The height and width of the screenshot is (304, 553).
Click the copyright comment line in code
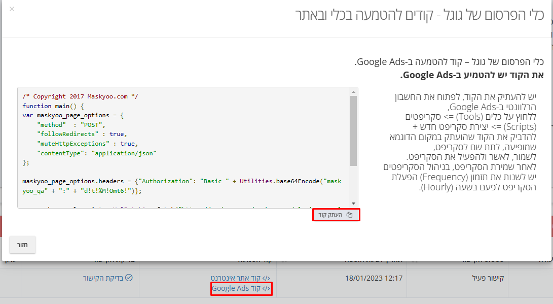pos(81,96)
